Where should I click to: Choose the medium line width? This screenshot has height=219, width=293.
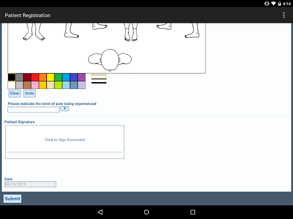point(99,79)
